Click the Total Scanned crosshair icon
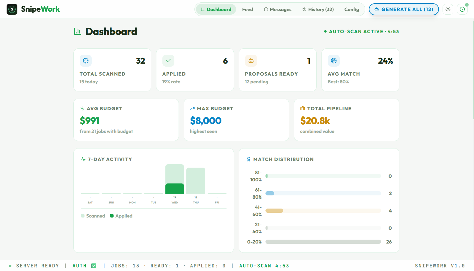Viewport: 474px width, 271px height. (x=86, y=61)
